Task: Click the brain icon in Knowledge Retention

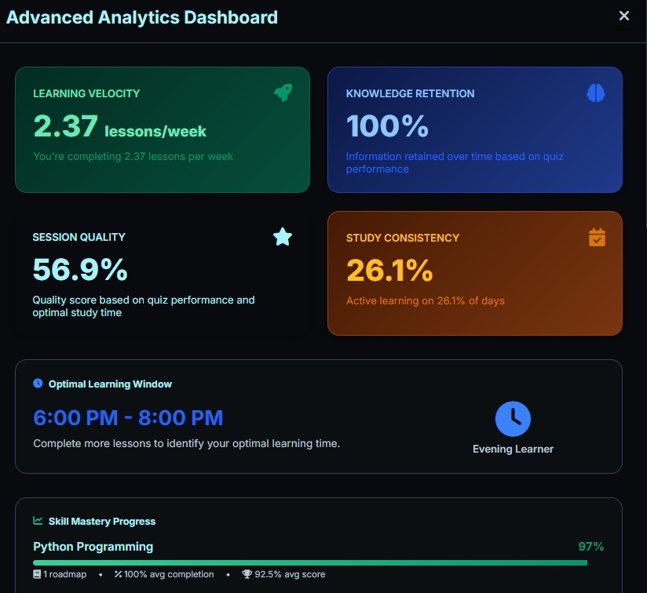Action: pos(596,93)
